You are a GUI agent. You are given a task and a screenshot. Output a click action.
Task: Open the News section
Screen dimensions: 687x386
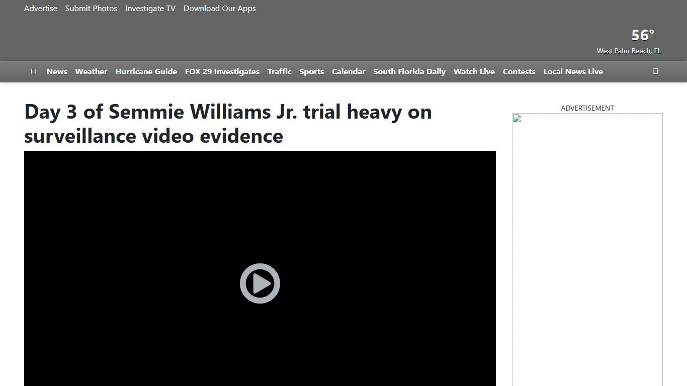pyautogui.click(x=57, y=71)
